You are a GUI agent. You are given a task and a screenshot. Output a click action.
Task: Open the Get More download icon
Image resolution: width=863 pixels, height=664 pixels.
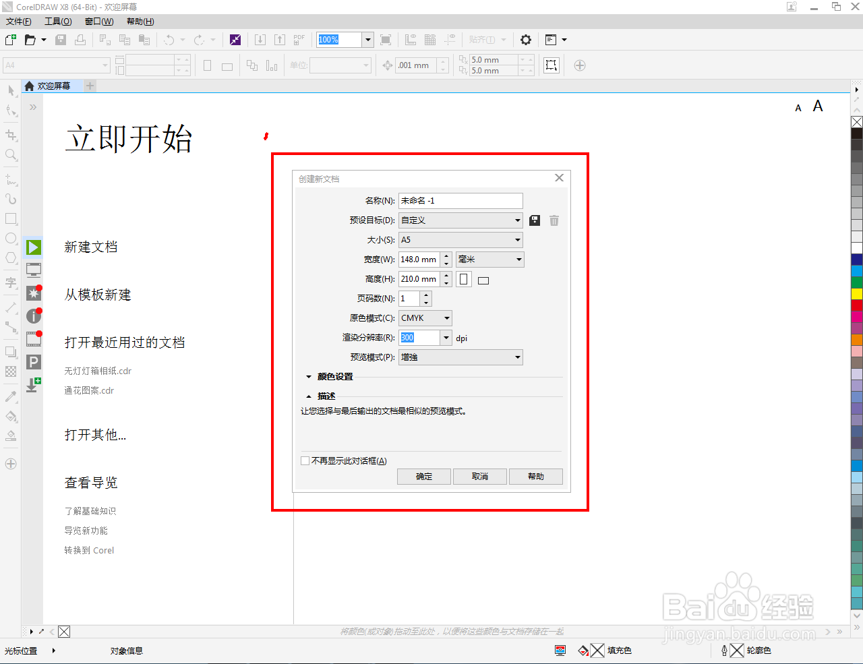point(33,385)
